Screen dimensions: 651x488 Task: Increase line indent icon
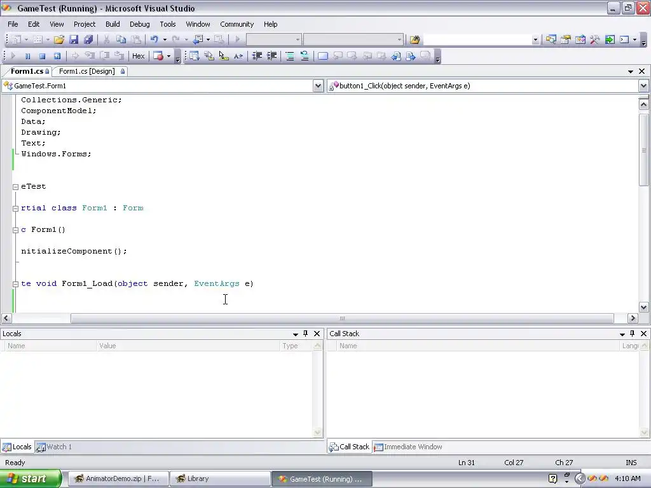coord(271,56)
